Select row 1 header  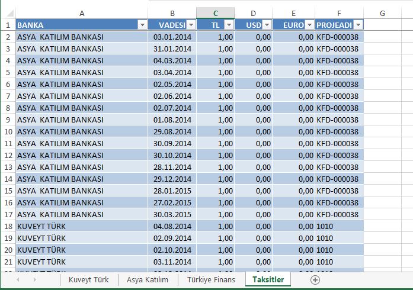(x=8, y=25)
